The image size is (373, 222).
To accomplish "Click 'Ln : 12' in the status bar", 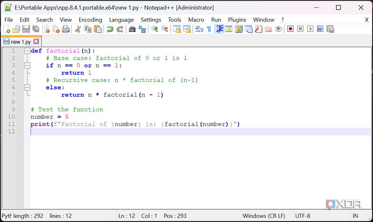I will [127, 216].
